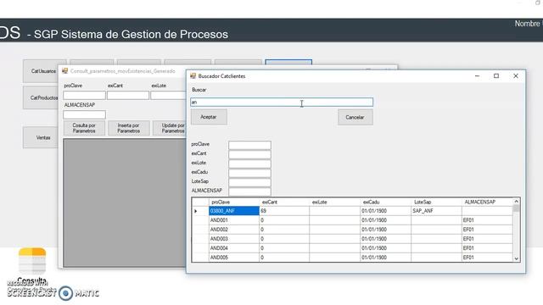Image resolution: width=543 pixels, height=305 pixels.
Task: Click the 69 exiCant cell
Action: (284, 211)
